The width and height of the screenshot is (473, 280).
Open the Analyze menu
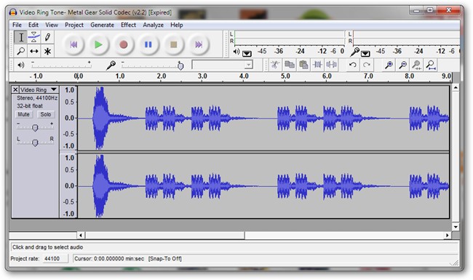click(x=154, y=25)
